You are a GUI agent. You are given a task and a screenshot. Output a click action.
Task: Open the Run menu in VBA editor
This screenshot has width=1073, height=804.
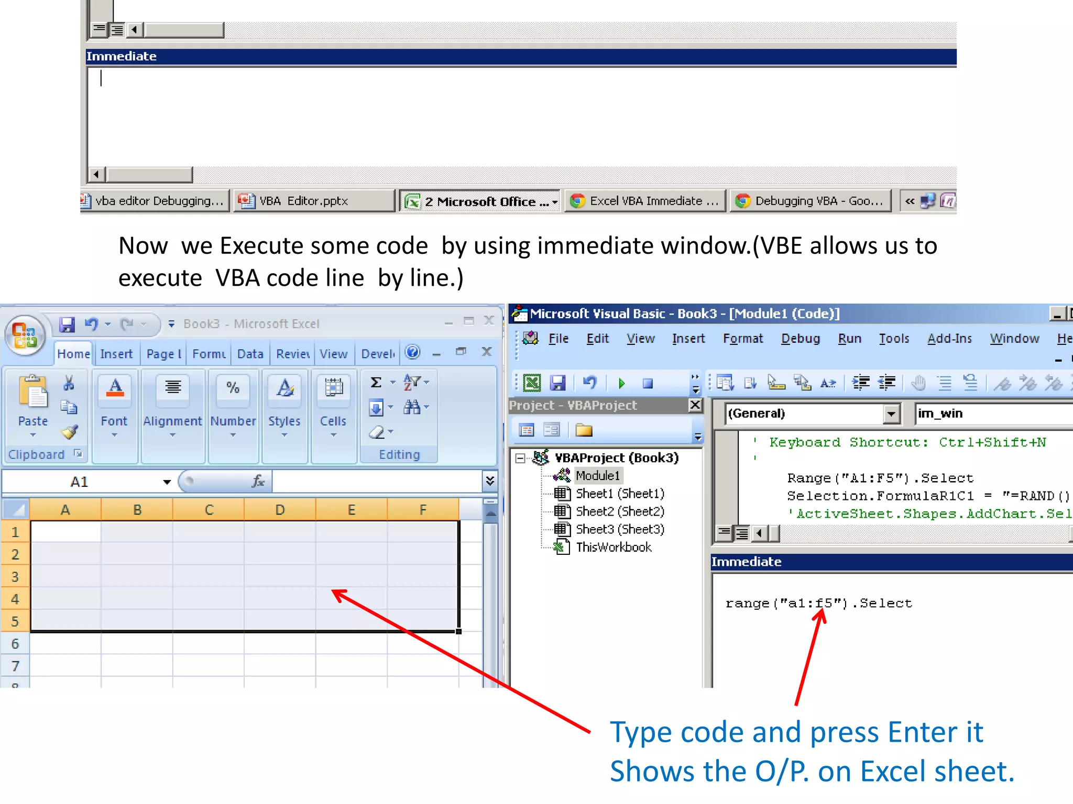pos(849,339)
